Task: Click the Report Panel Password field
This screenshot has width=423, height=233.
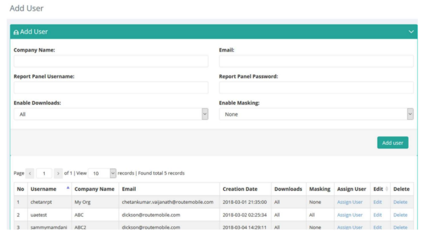Action: [316, 88]
